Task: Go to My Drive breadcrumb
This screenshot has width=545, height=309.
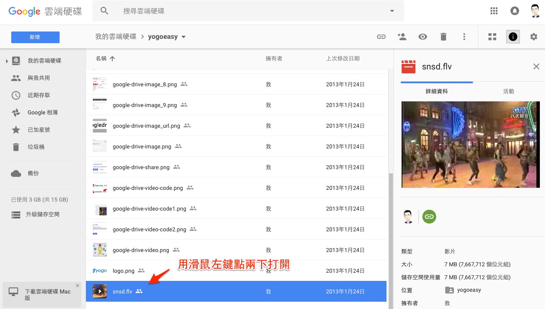Action: [116, 37]
